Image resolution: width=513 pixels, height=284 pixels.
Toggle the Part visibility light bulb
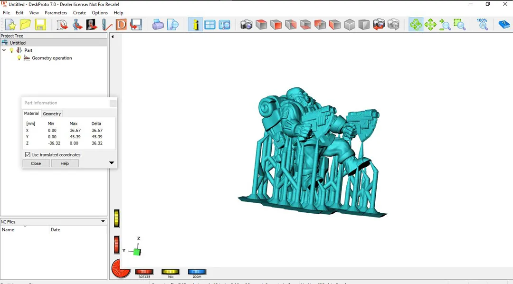[11, 50]
